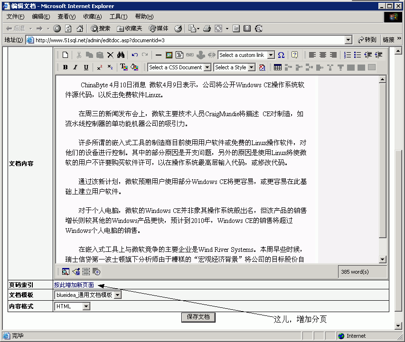The height and width of the screenshot is (342, 405).
Task: Open the editor help icon
Action: pyautogui.click(x=294, y=55)
